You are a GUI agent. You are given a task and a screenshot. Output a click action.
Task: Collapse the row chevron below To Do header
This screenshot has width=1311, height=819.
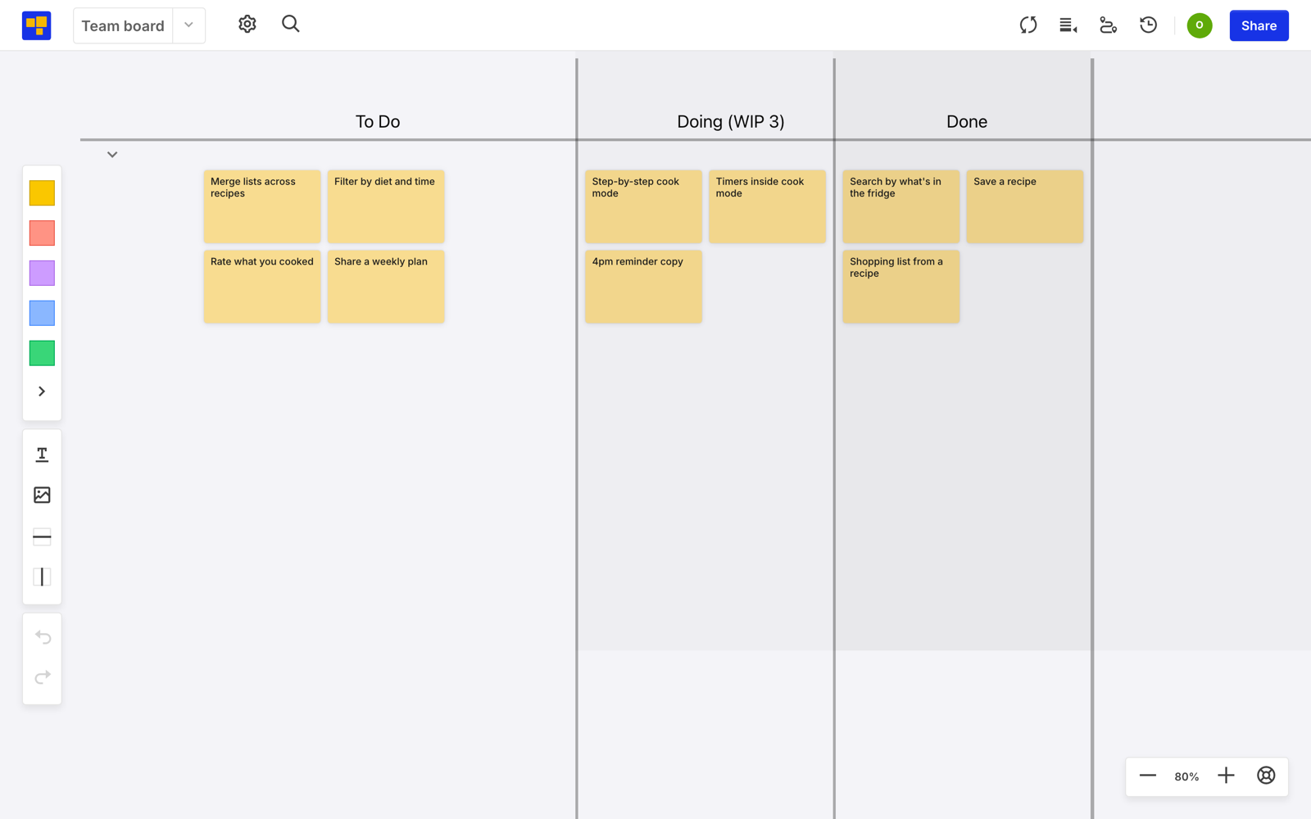point(112,155)
